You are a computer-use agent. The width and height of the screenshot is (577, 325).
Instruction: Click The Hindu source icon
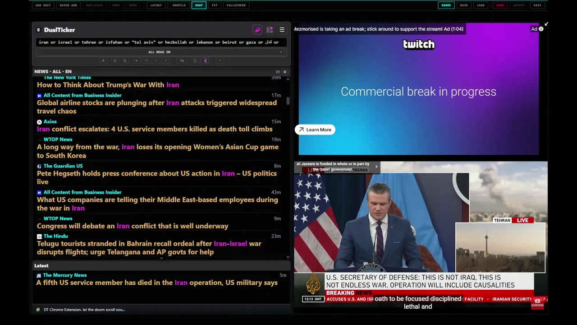(x=39, y=236)
